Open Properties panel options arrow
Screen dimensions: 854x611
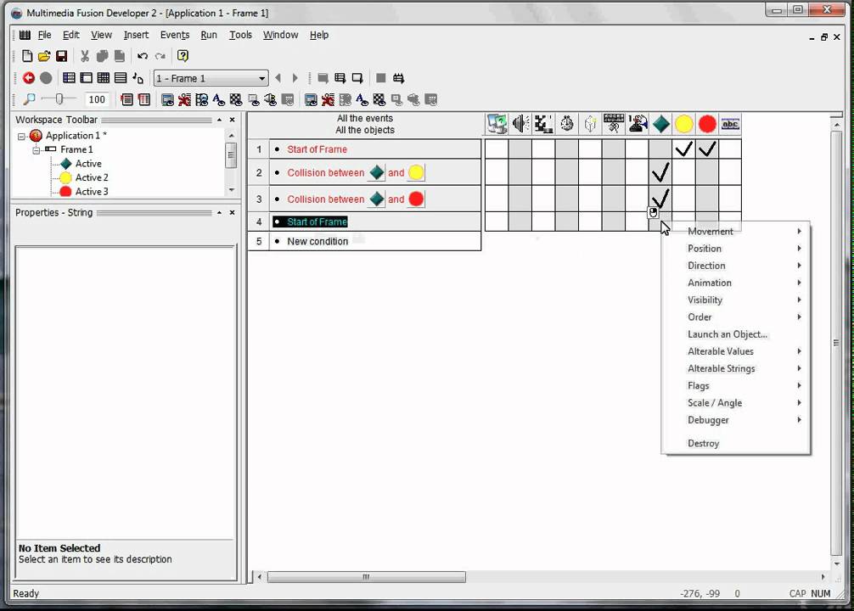tap(219, 212)
